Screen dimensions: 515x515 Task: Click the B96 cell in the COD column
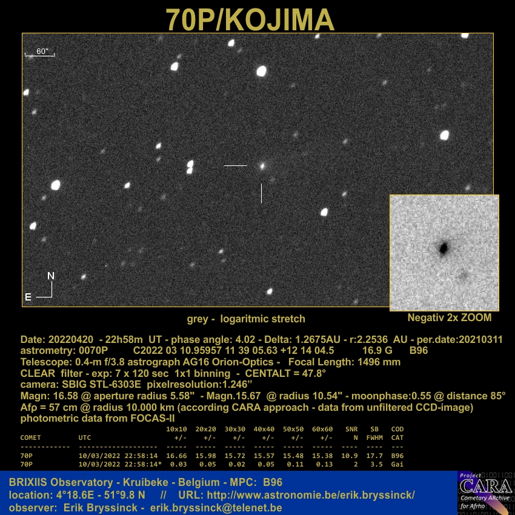(x=397, y=456)
